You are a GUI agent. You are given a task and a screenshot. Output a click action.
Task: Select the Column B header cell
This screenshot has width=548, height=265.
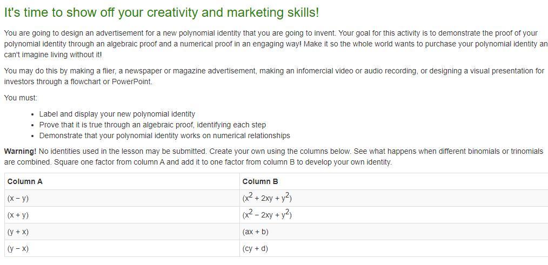tap(394, 181)
